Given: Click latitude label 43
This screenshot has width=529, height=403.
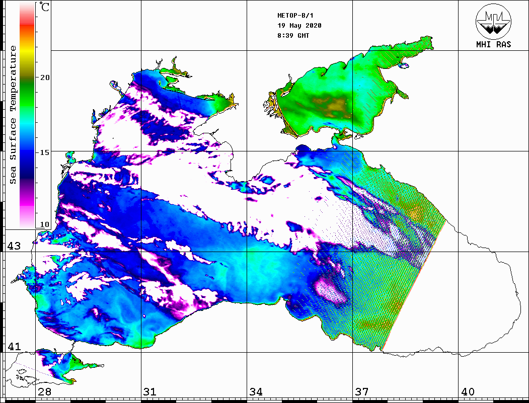Looking at the screenshot, I should coord(14,246).
